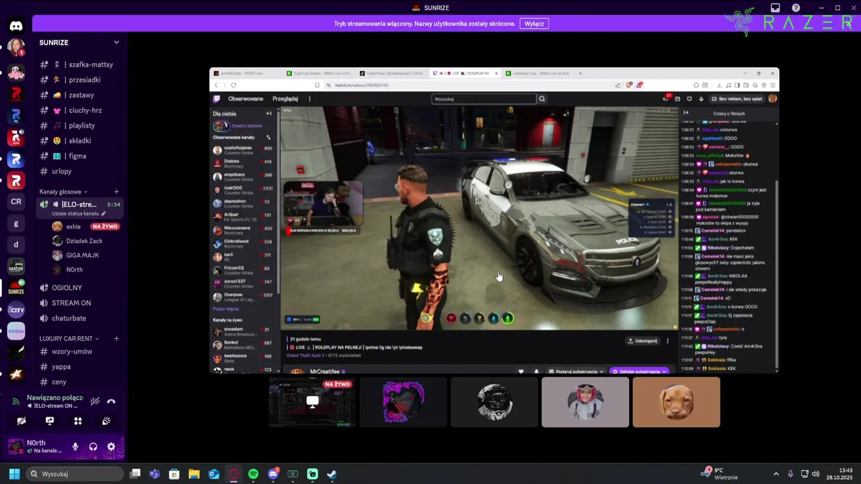Select the ELO-stream voice channel
Screen dimensions: 861x484
[80, 204]
